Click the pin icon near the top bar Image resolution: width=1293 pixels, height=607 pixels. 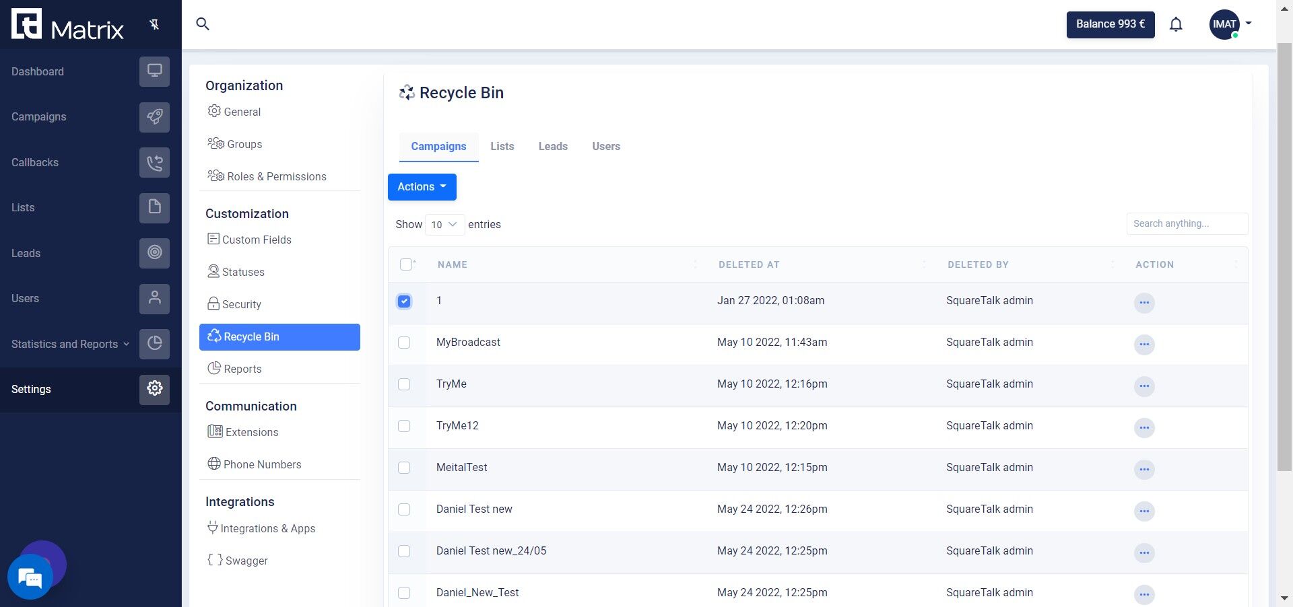pos(155,24)
